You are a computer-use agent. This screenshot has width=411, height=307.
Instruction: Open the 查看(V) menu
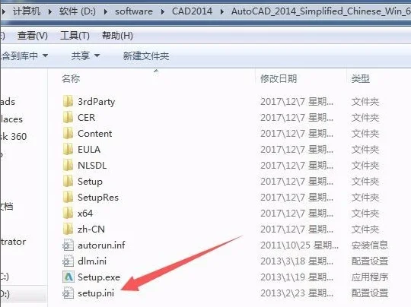pos(33,35)
